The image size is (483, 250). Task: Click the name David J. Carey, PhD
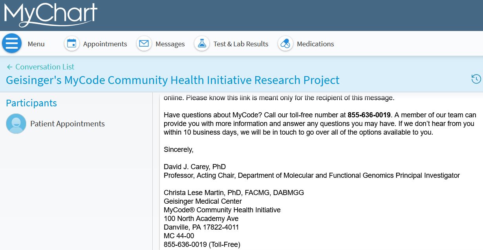195,167
